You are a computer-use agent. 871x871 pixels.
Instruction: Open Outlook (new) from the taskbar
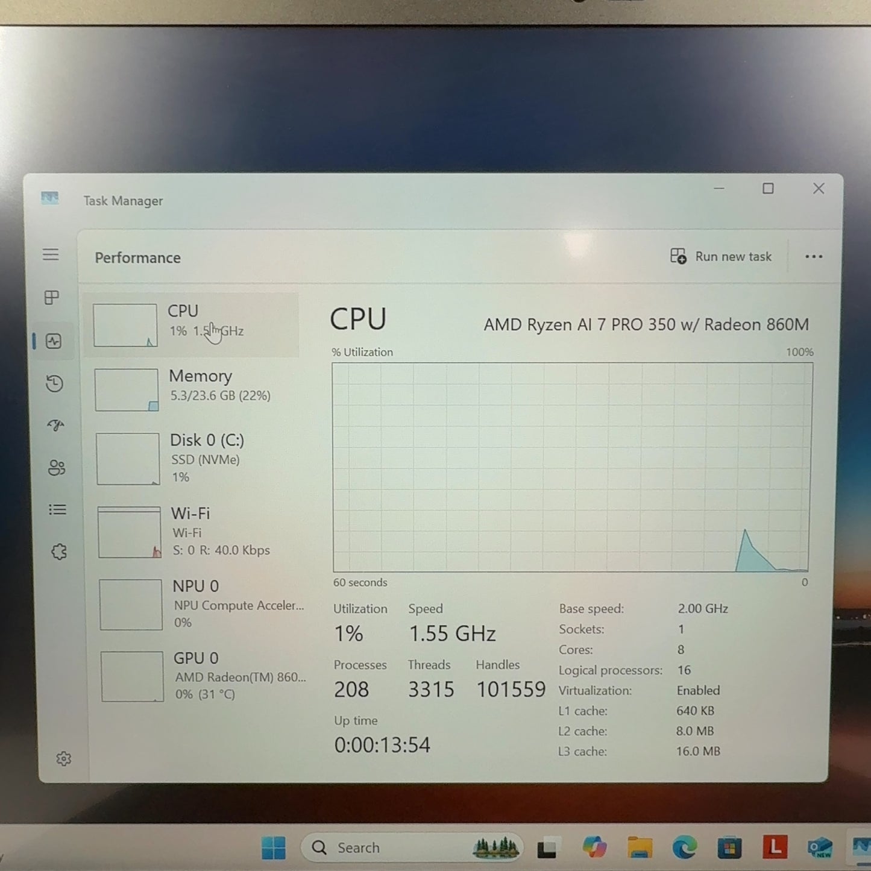(x=820, y=848)
